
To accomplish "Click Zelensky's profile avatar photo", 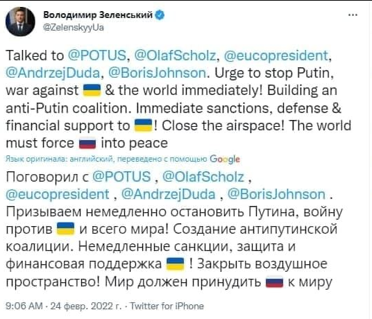I will (20, 21).
